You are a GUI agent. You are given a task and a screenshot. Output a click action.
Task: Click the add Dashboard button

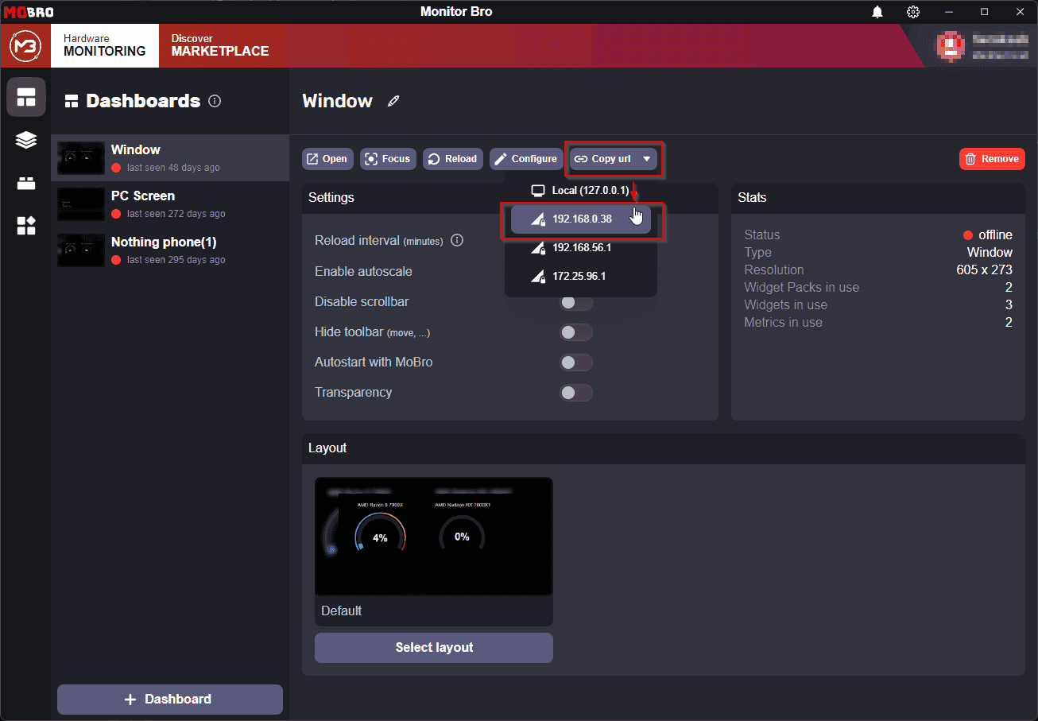[x=170, y=700]
